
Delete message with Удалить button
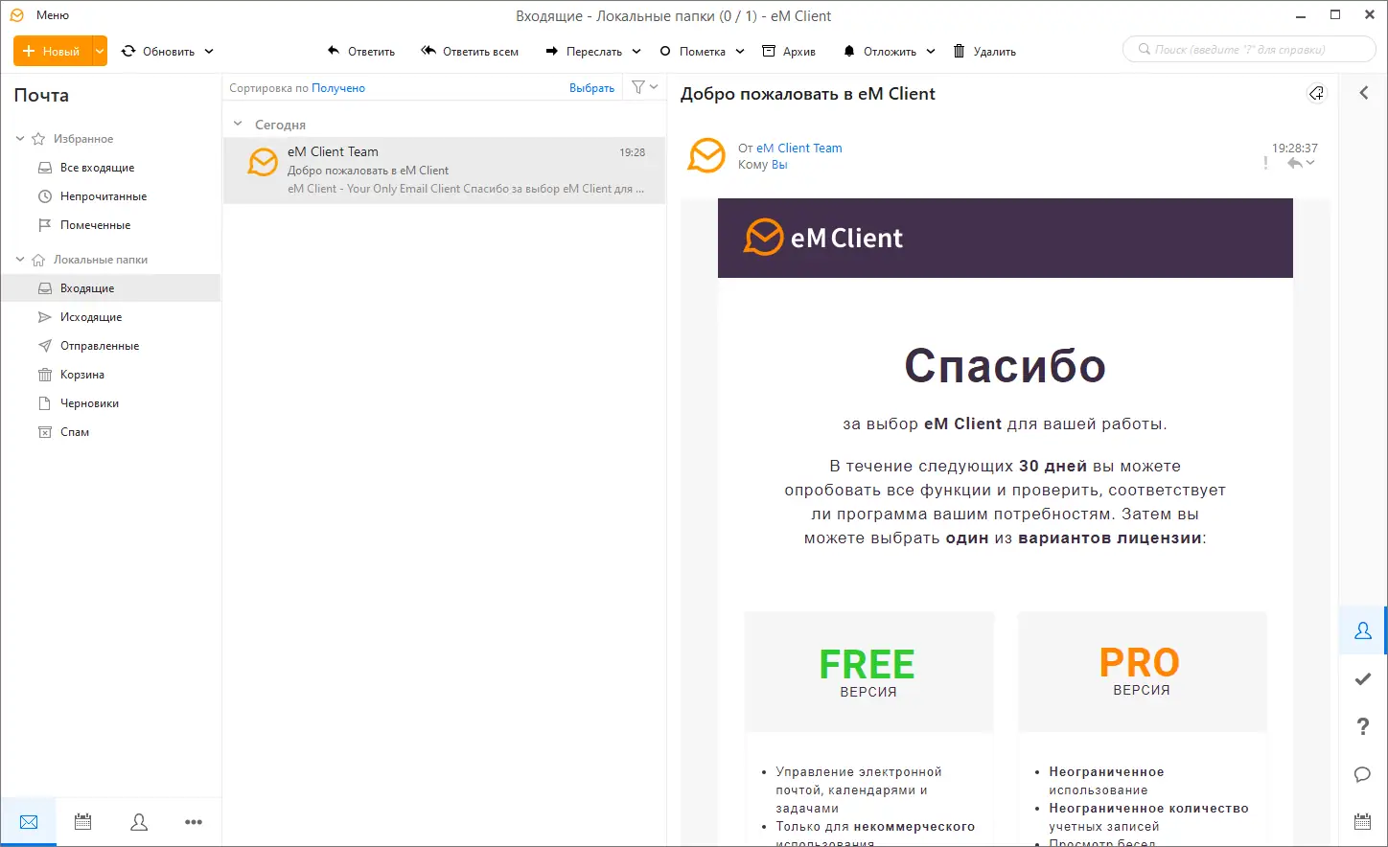[x=984, y=52]
